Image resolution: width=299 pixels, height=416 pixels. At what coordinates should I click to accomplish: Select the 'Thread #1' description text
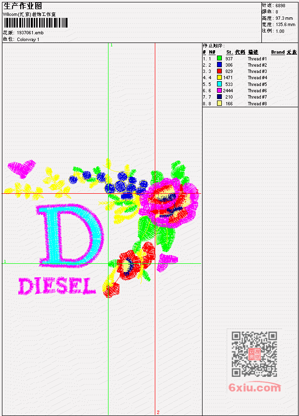(257, 58)
